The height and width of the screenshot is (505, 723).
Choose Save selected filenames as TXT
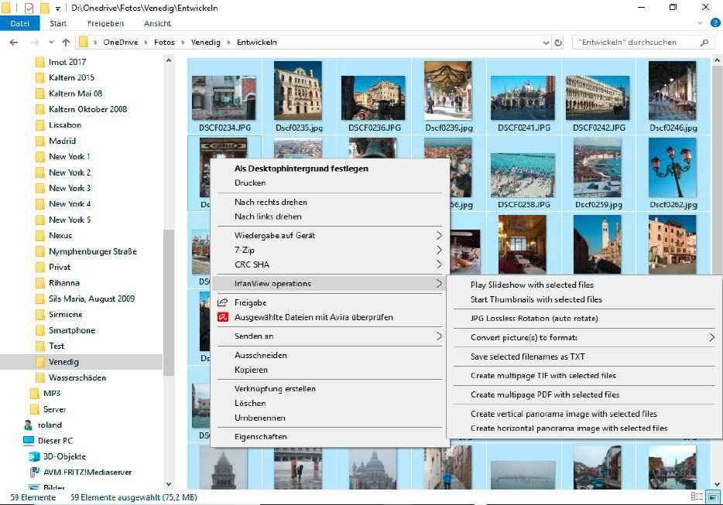(x=527, y=357)
